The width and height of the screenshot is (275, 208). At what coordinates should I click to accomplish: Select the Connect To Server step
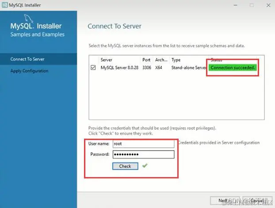(38, 59)
